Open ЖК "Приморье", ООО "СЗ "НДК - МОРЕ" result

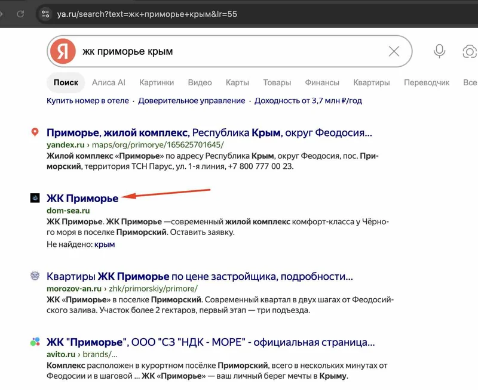[x=211, y=342]
